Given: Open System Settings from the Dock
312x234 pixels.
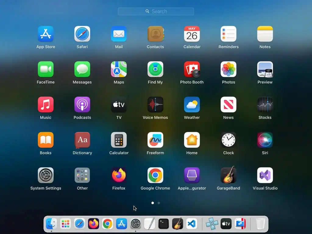Looking at the screenshot, I should [136, 224].
